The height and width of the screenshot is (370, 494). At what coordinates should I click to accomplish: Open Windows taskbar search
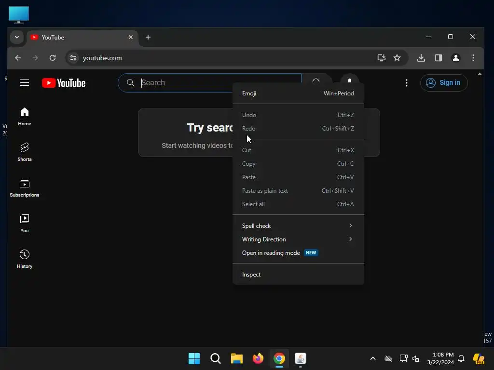click(x=216, y=358)
